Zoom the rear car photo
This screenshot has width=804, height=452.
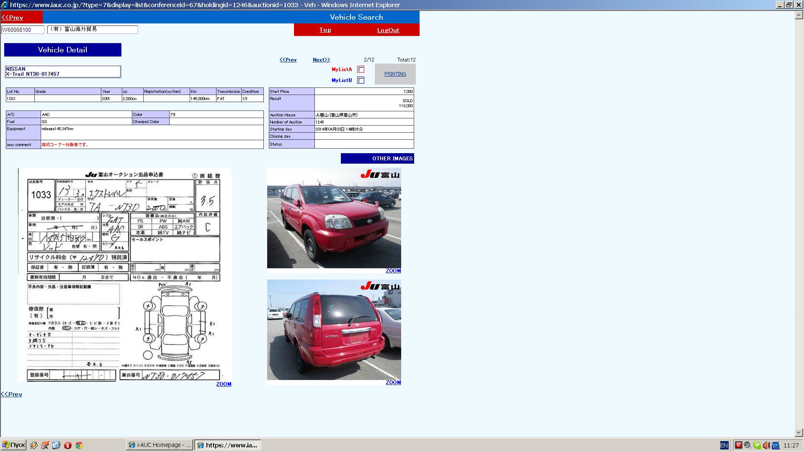(393, 383)
